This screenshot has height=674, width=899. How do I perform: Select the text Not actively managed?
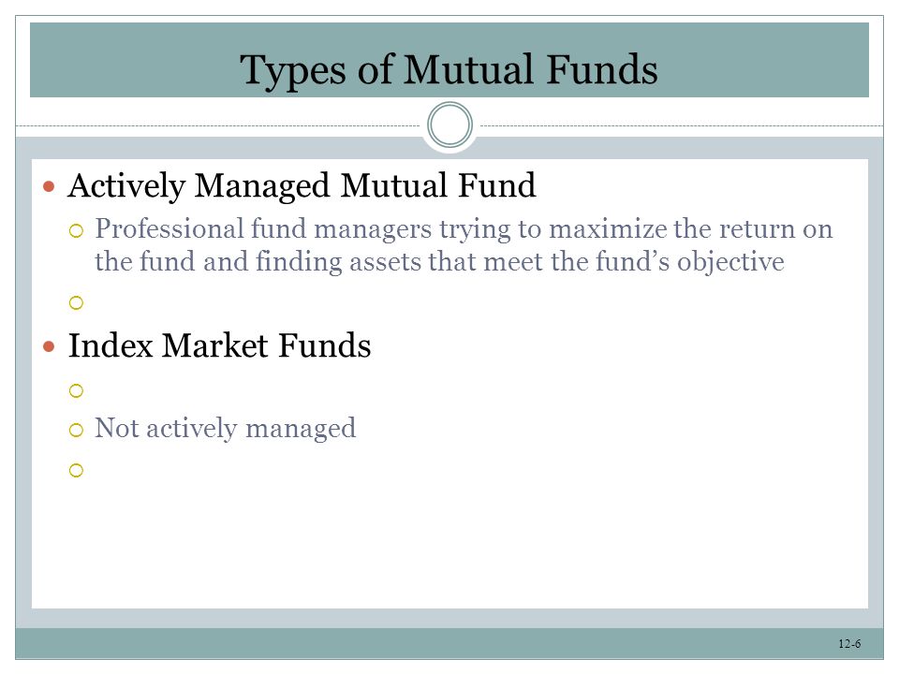[226, 429]
